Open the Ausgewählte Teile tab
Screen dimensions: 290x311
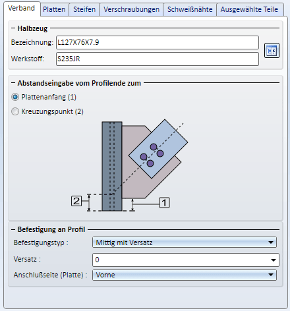249,9
